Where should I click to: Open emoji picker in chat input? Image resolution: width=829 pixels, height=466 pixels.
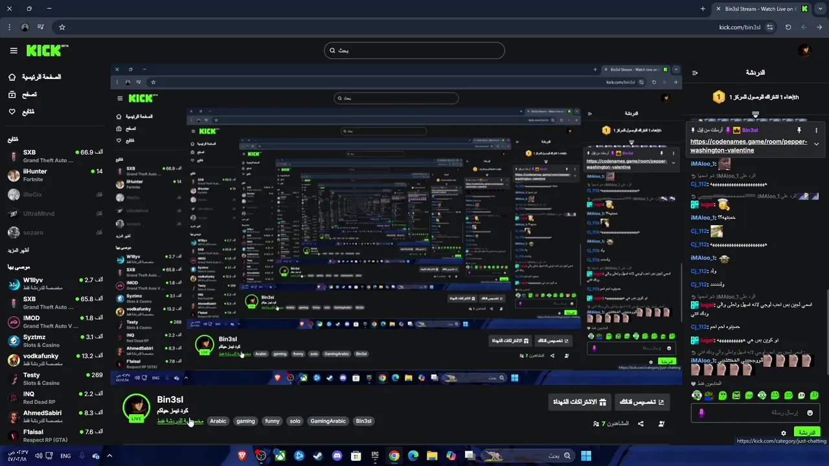tap(810, 412)
